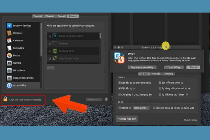The height and width of the screenshot is (140, 210).
Task: Click the Calendars icon in sidebar
Action: pos(9,41)
